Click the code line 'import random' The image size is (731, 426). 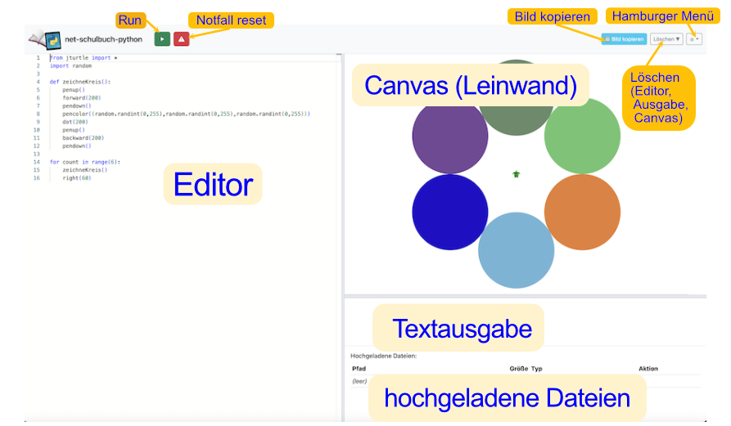(x=71, y=65)
